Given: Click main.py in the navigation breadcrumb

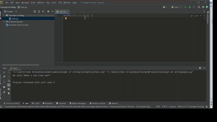Looking at the screenshot, I should [x=23, y=7].
